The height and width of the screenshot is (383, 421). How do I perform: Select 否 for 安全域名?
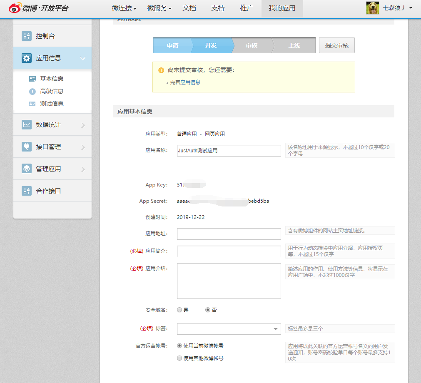tap(207, 310)
